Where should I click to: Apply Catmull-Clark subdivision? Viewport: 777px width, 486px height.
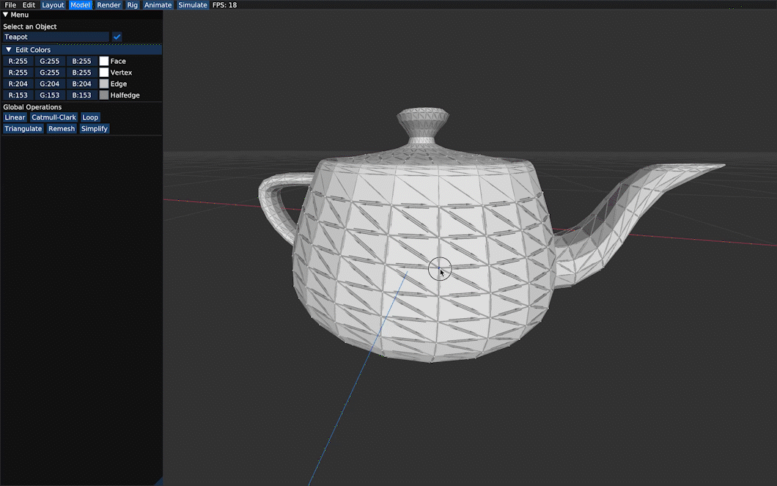[x=54, y=117]
